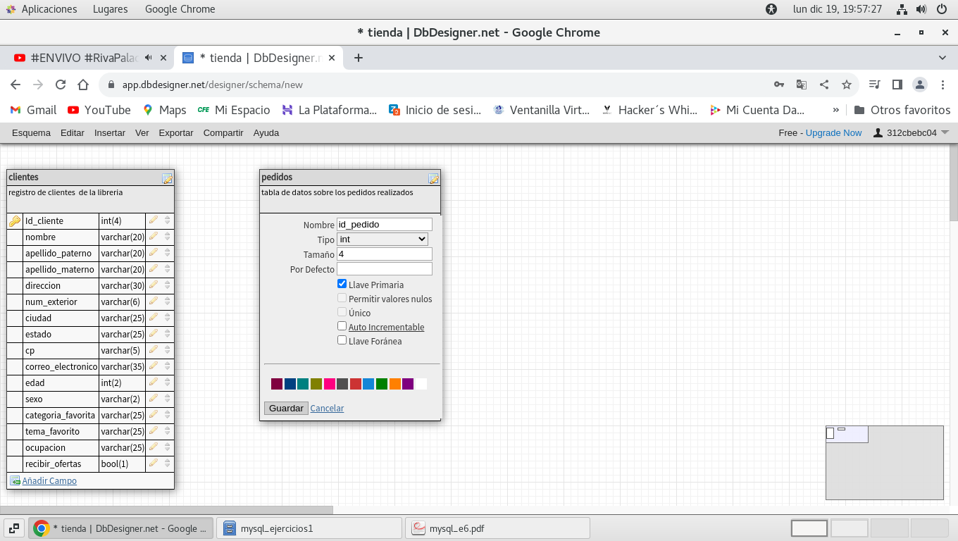This screenshot has height=541, width=958.
Task: Open new browser tab with plus icon
Action: click(x=359, y=58)
